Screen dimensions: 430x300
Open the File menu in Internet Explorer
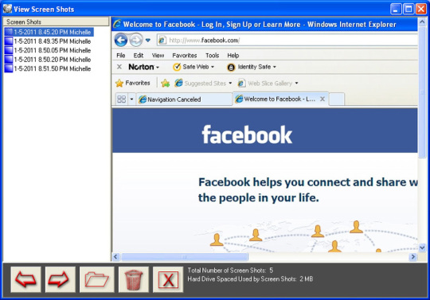tap(121, 56)
